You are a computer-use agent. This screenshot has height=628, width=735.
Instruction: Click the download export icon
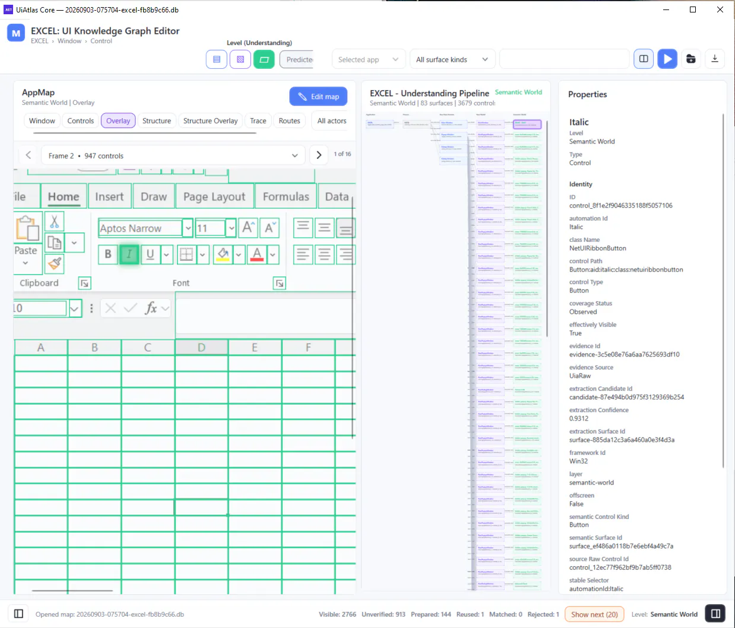pos(715,59)
